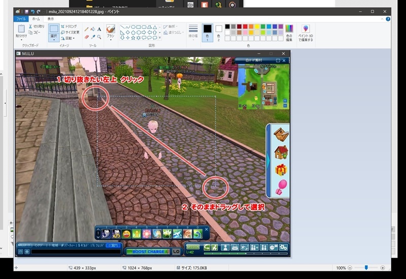
Task: Pick the Eraser tool
Action: [x=86, y=37]
